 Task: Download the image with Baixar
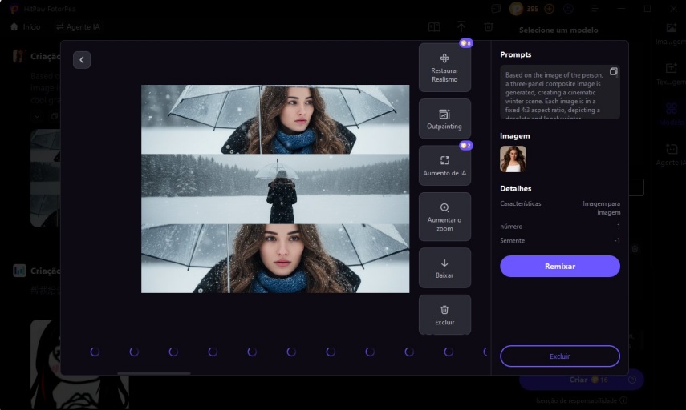pos(444,267)
